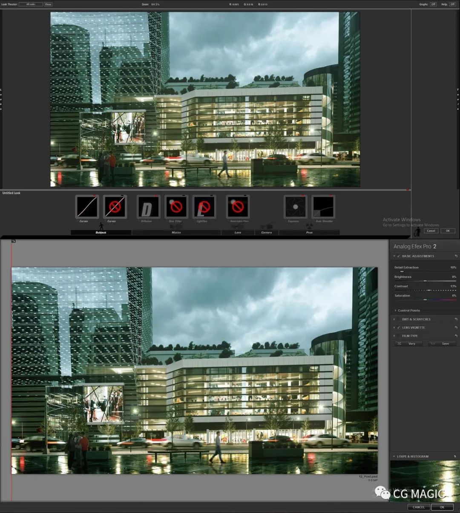Uncheck the Basic Adjustments checkbox
The image size is (460, 513).
(399, 256)
